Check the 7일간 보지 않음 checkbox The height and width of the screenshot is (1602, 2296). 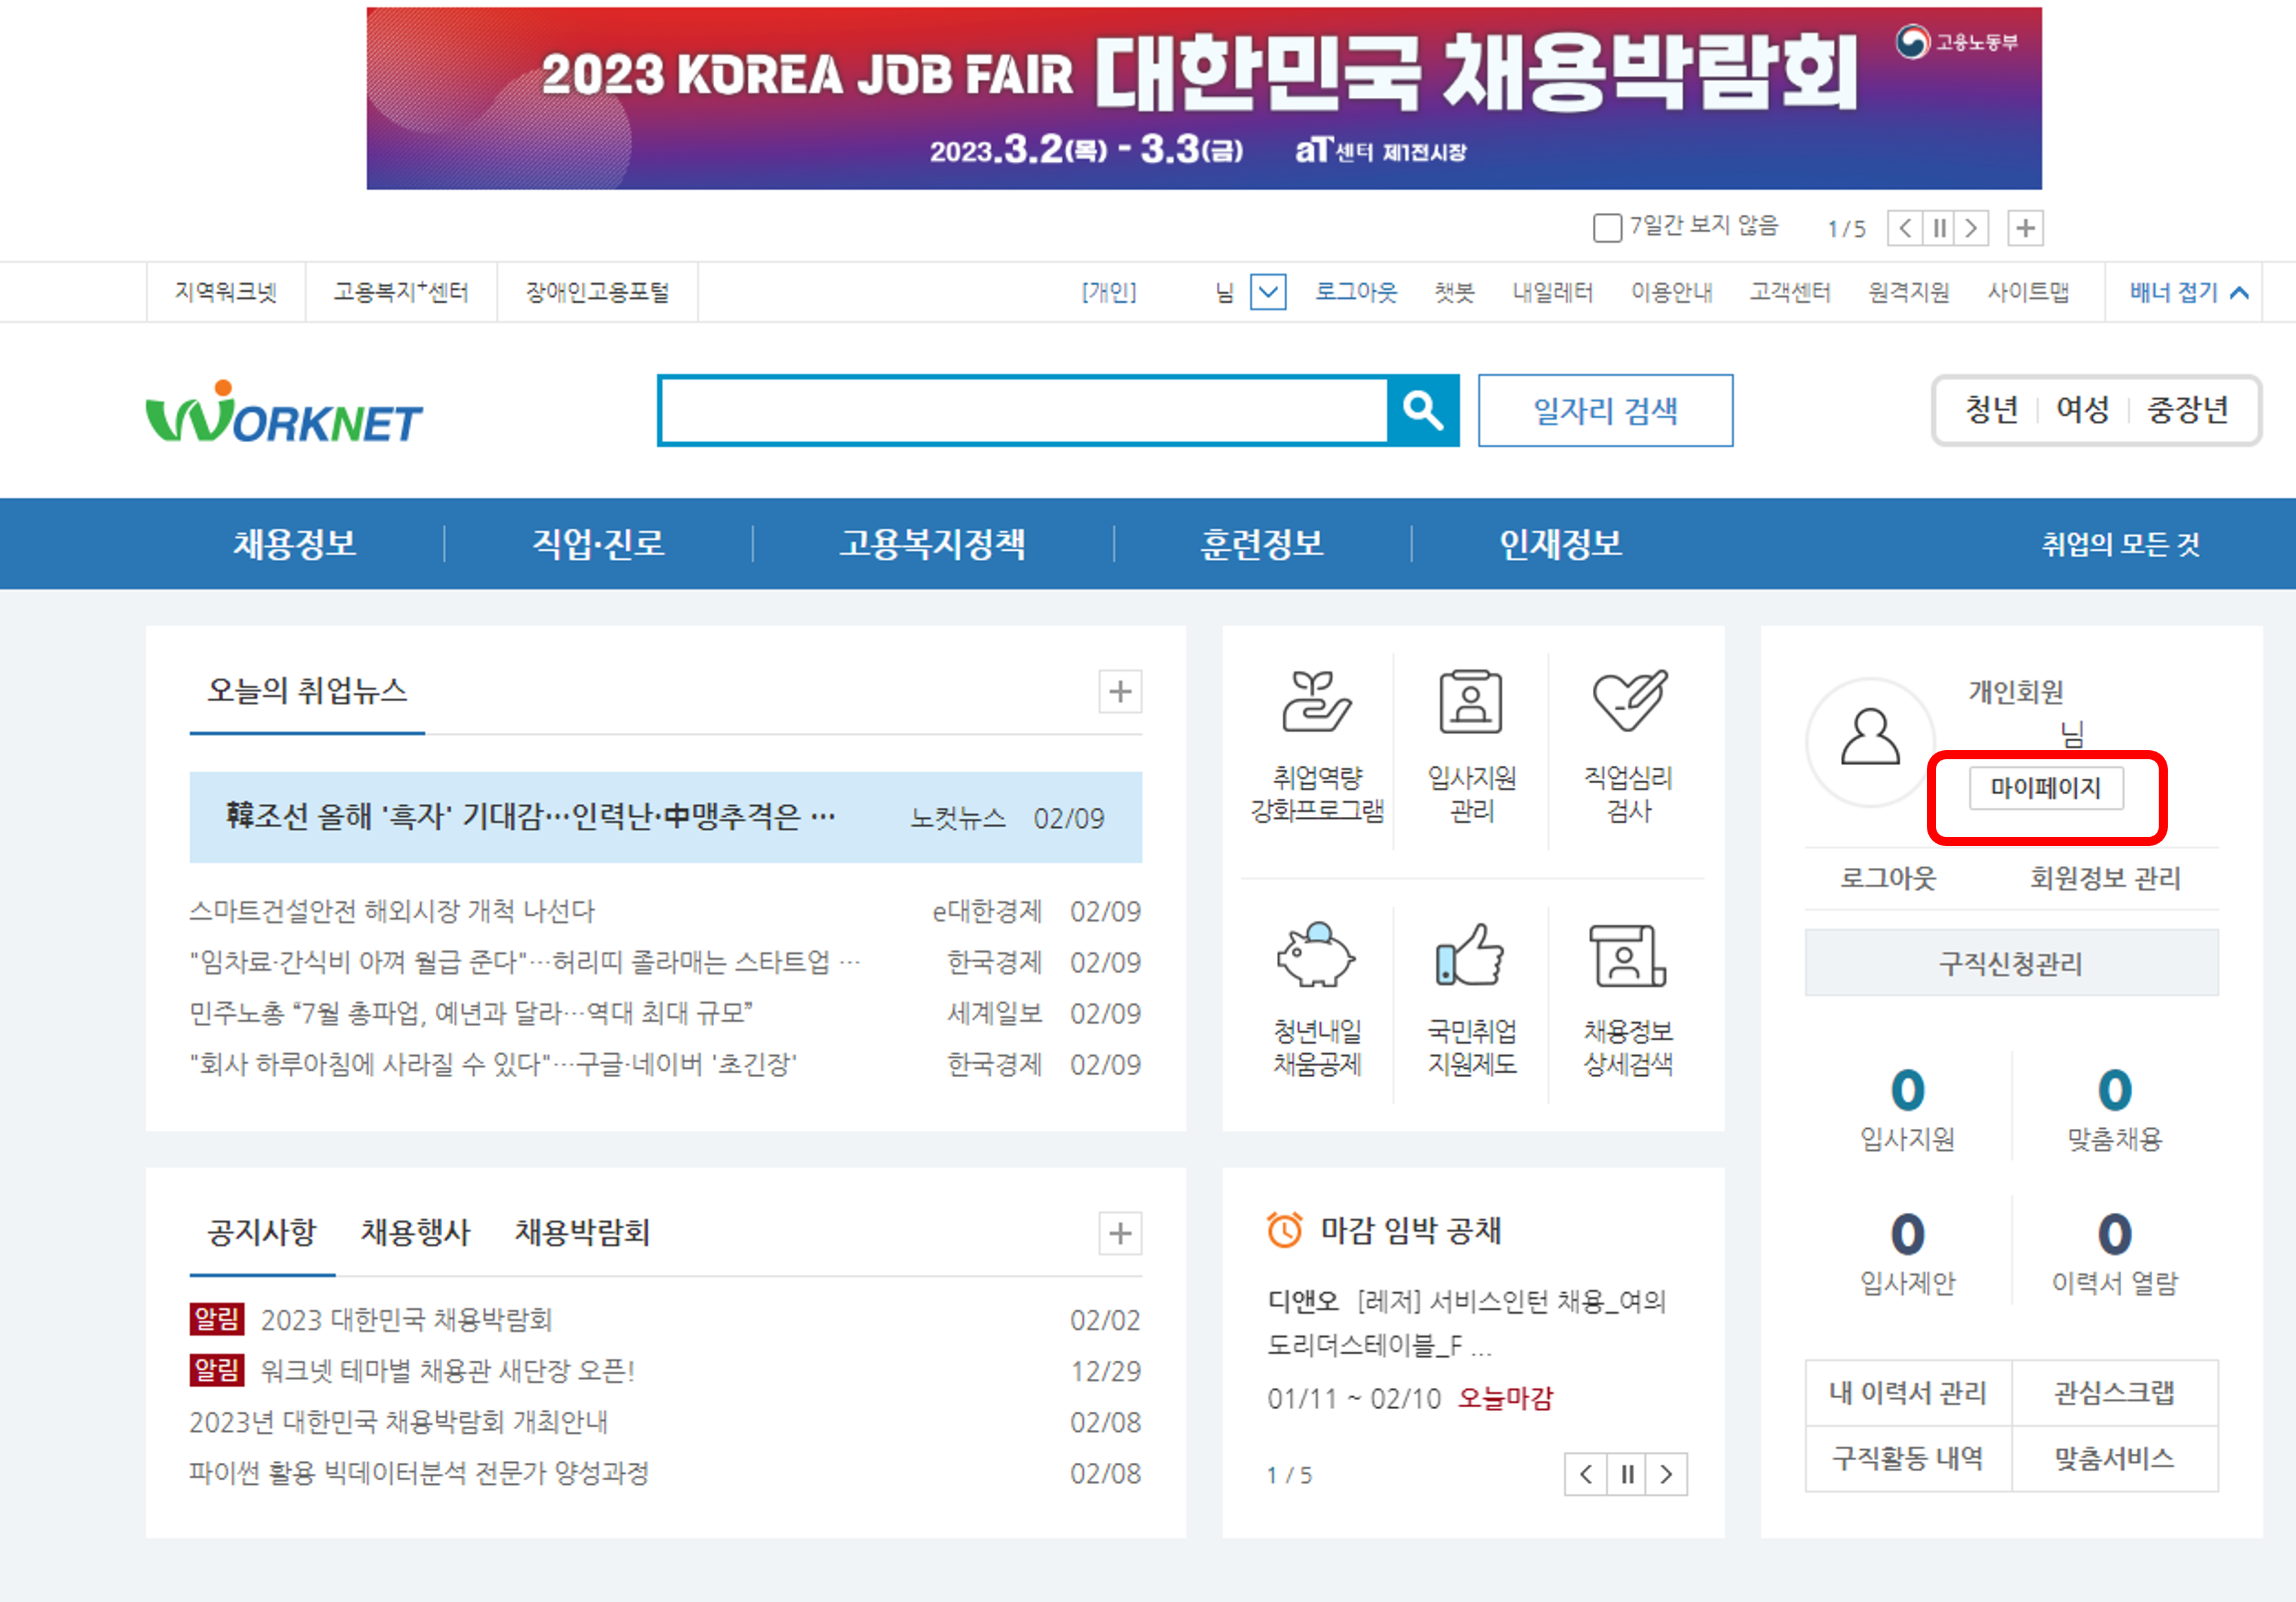1606,228
